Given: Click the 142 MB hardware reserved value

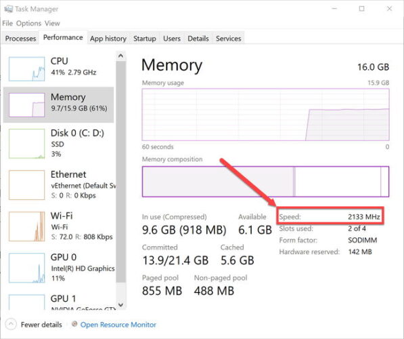Looking at the screenshot, I should coord(360,252).
